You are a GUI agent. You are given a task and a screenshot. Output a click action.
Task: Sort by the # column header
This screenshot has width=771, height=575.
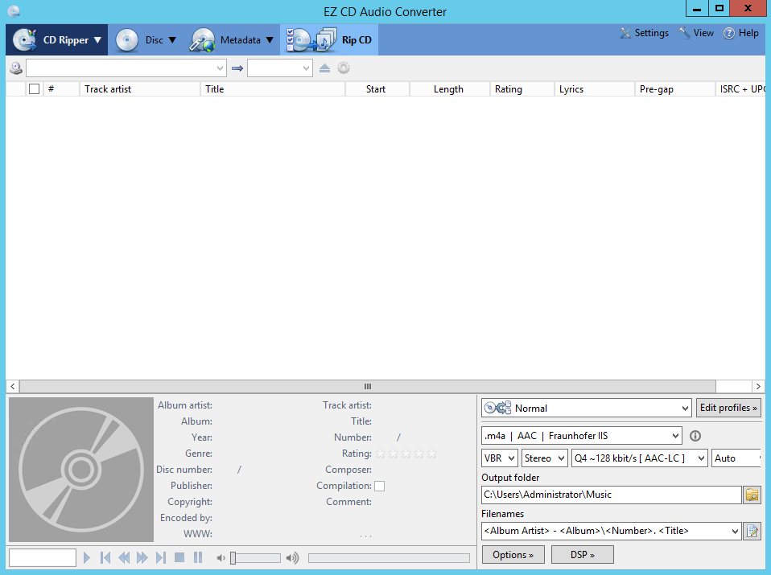pyautogui.click(x=61, y=89)
